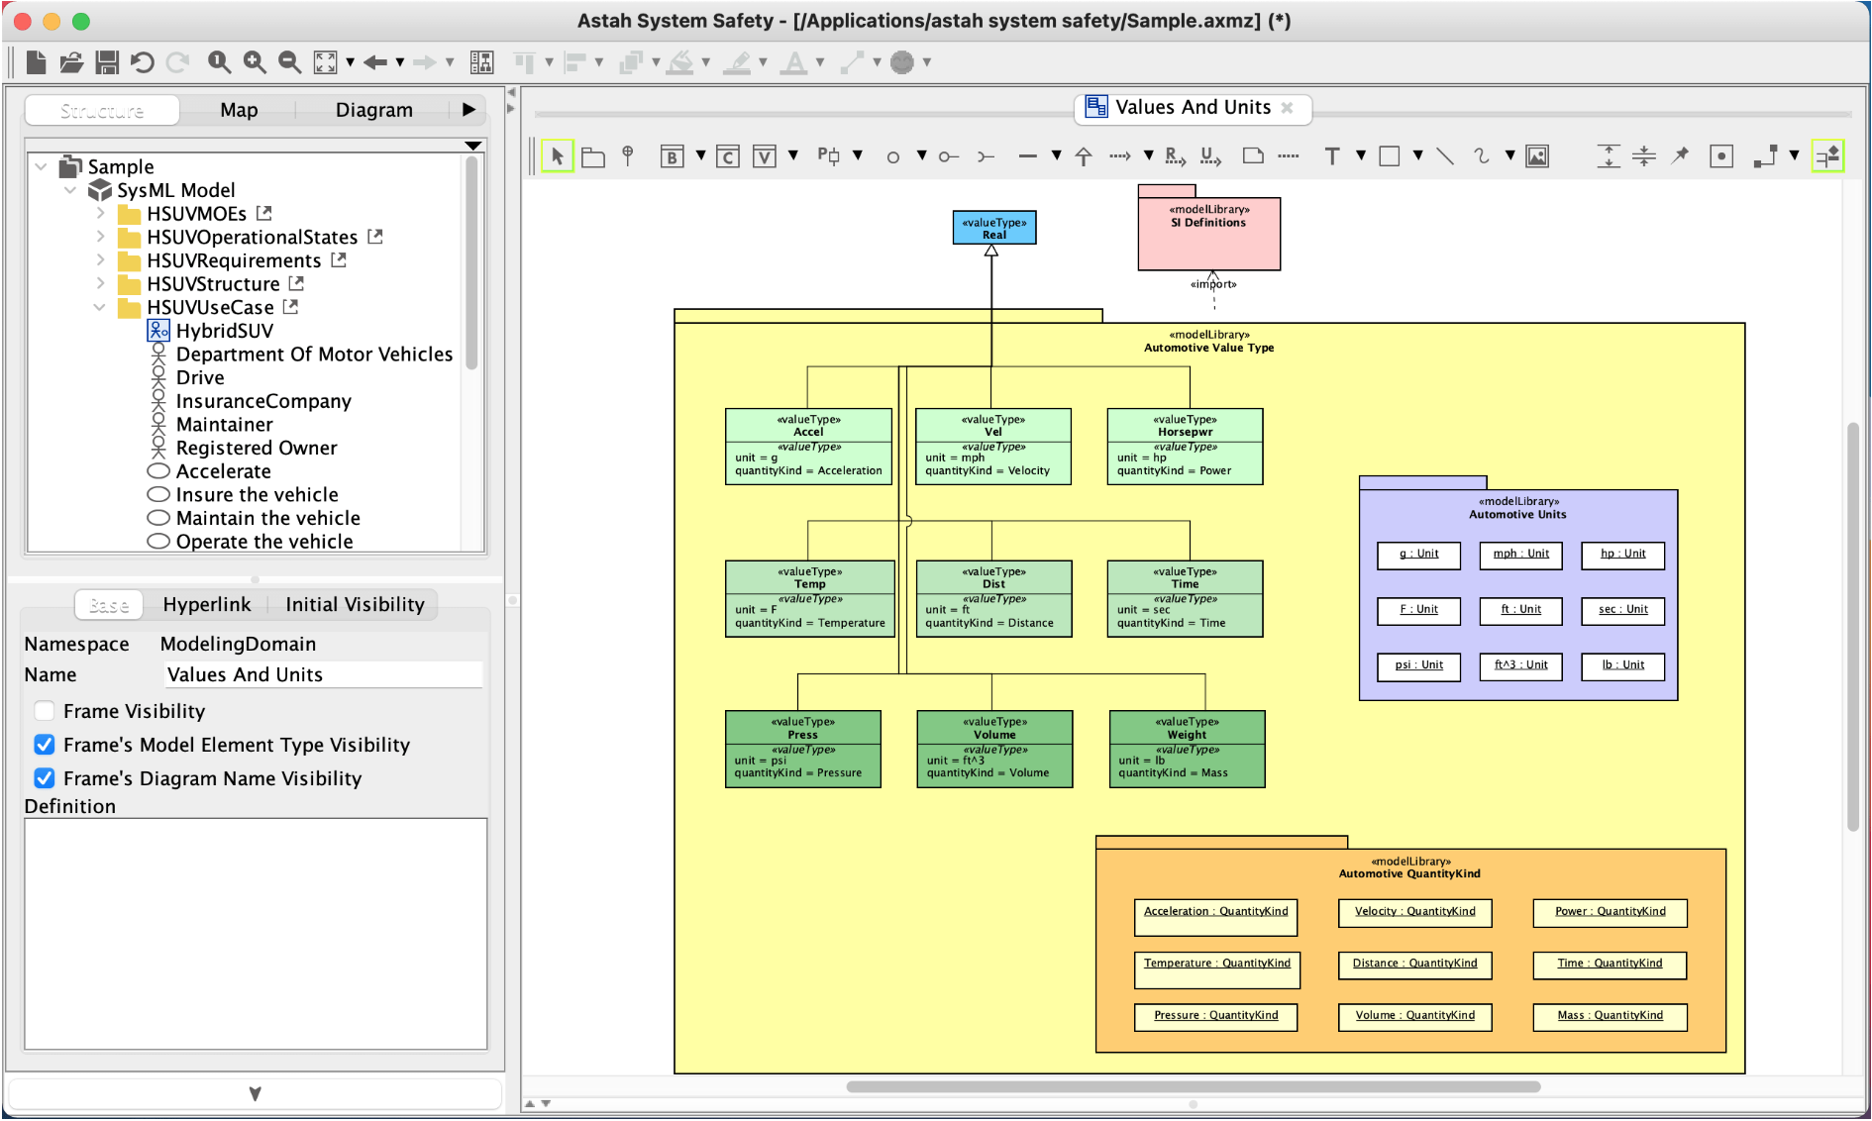1872x1121 pixels.
Task: Select the Text tool icon
Action: click(1332, 156)
